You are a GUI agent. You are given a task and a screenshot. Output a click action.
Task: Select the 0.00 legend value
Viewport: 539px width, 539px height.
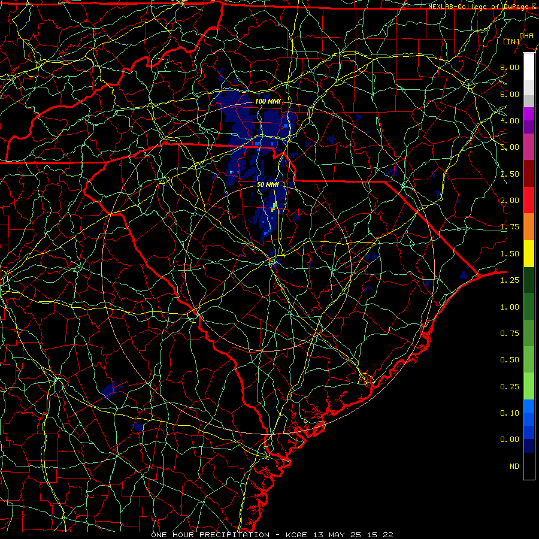[x=510, y=440]
